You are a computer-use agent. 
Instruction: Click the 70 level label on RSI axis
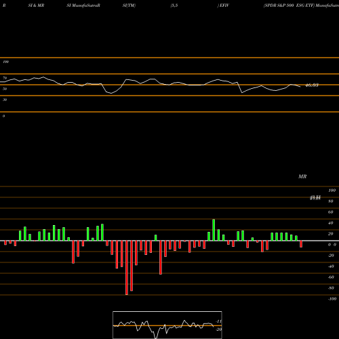5,78
